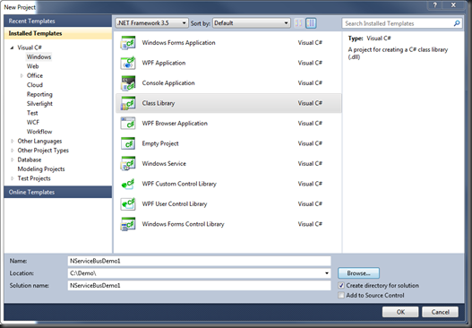Click the Windows Service template icon
Screen dimensions: 472x328
pyautogui.click(x=128, y=164)
